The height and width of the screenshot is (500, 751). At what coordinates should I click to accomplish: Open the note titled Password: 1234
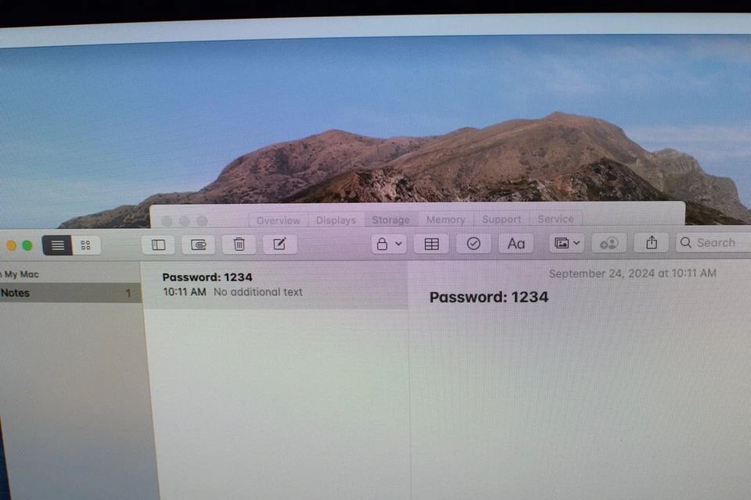click(235, 283)
